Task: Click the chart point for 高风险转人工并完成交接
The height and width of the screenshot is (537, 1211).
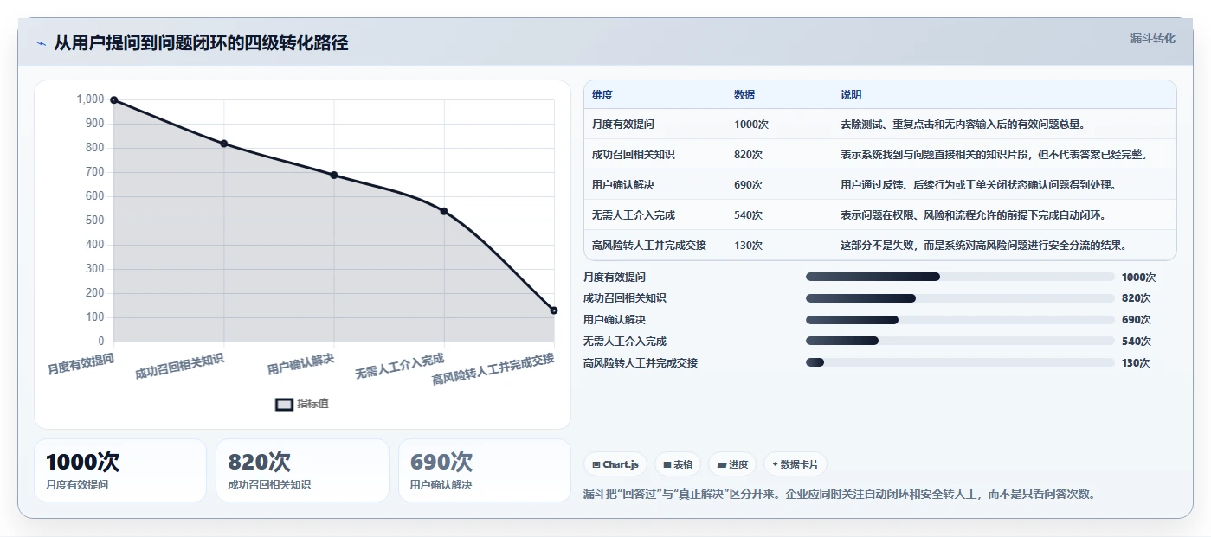Action: [x=554, y=310]
